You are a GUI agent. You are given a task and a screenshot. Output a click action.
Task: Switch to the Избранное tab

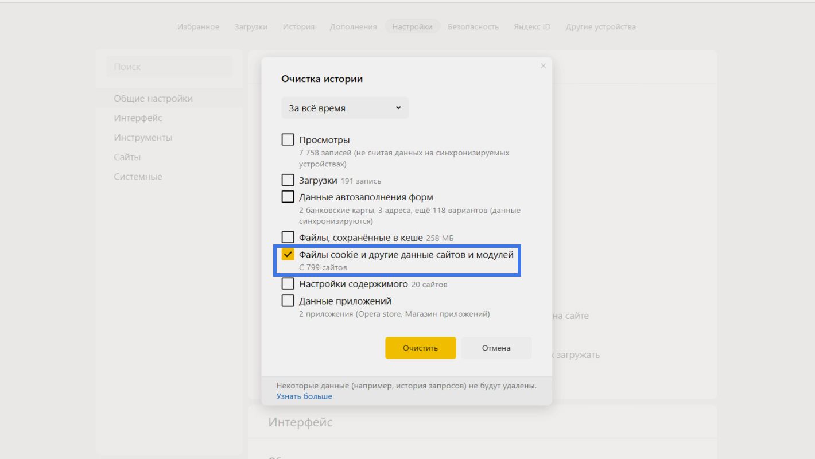click(198, 27)
